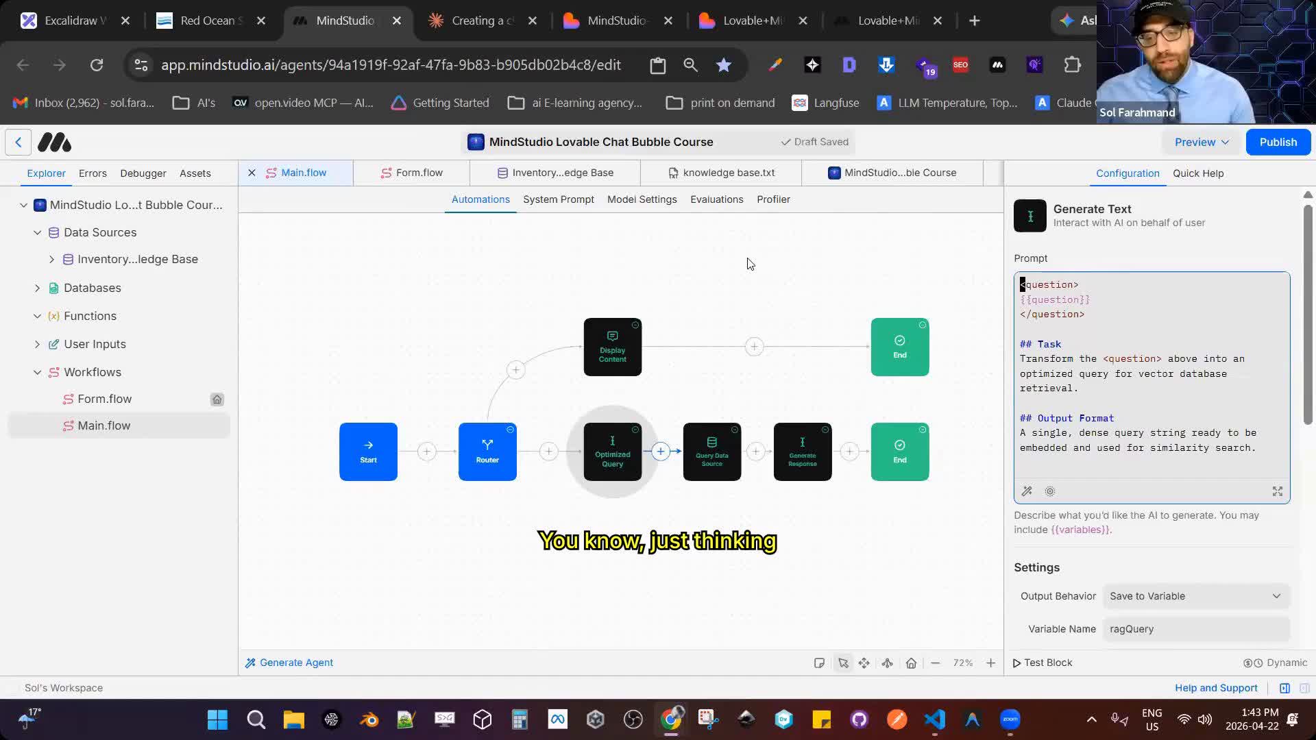The width and height of the screenshot is (1316, 740).
Task: Close the Main.flow editor tab
Action: (x=252, y=173)
